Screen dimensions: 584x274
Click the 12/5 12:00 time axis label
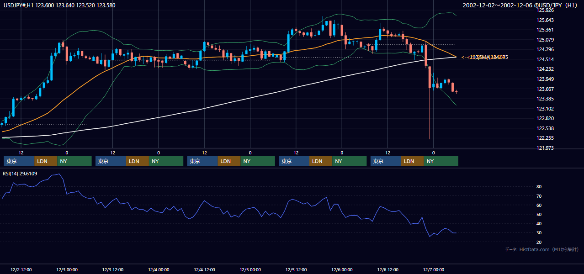coord(296,270)
